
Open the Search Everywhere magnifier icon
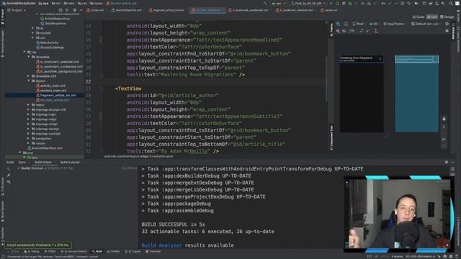(x=451, y=4)
